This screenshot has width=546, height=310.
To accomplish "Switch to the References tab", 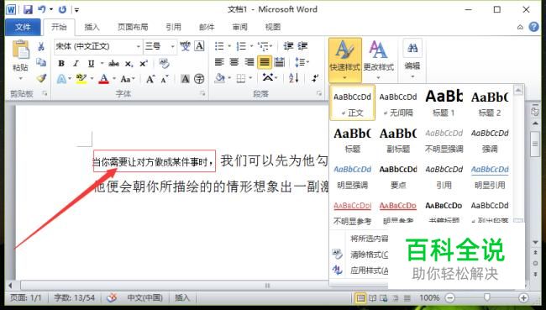I will [173, 27].
